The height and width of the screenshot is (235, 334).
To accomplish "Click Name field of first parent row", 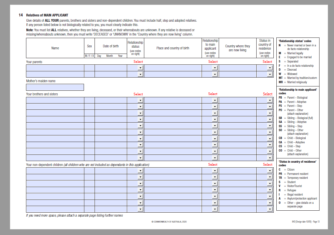I will click(55, 68).
